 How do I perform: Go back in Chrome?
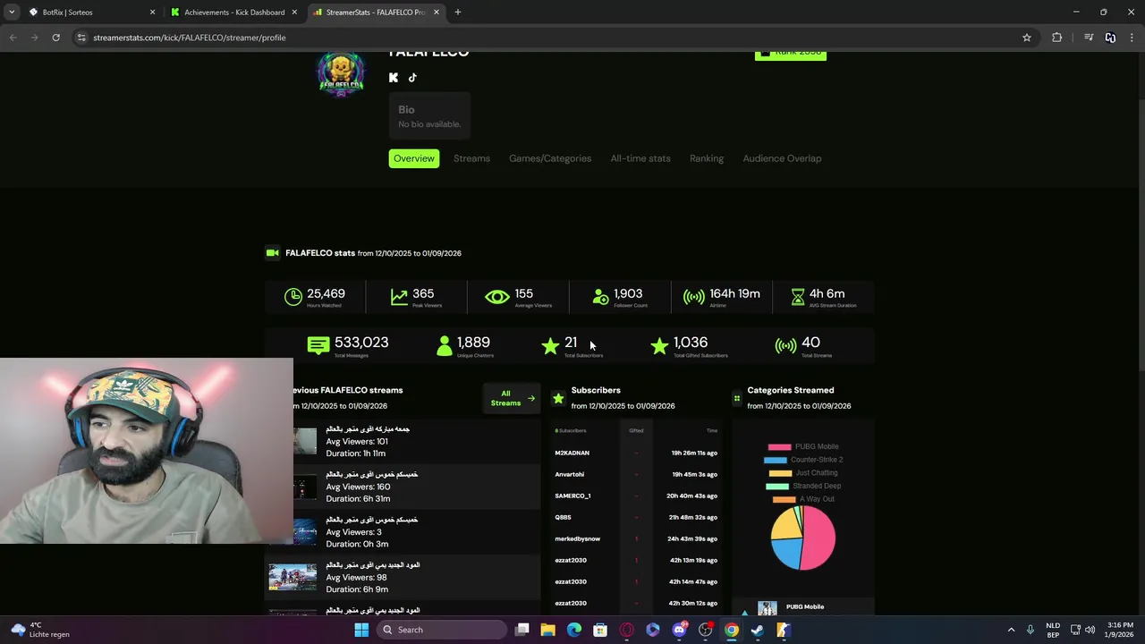[13, 38]
